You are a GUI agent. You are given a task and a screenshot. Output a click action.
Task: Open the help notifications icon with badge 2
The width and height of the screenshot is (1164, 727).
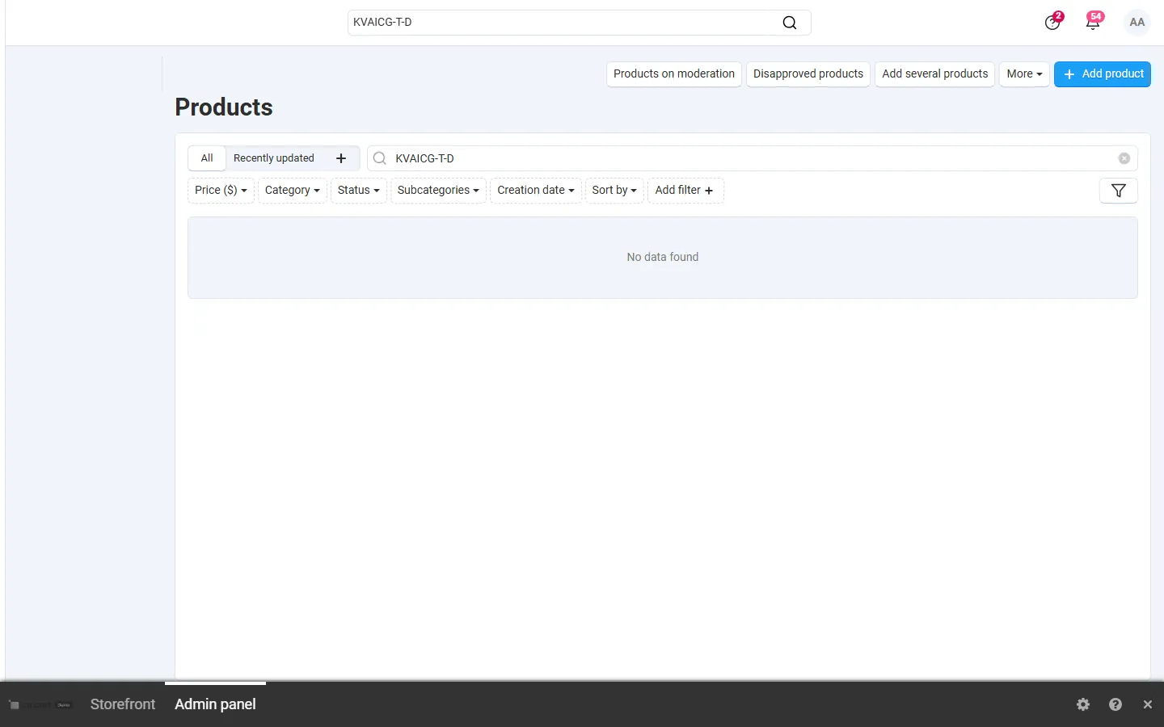[x=1052, y=22]
